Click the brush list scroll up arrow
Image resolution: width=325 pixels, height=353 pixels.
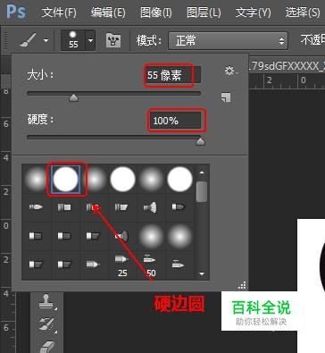click(202, 172)
